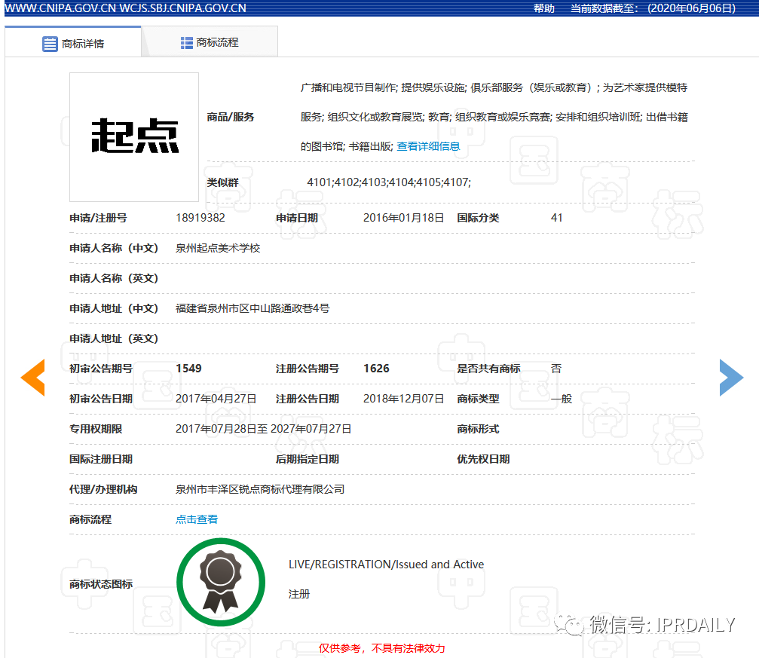Image resolution: width=759 pixels, height=658 pixels.
Task: Select applicant name 泉州起点美术学校
Action: [217, 249]
